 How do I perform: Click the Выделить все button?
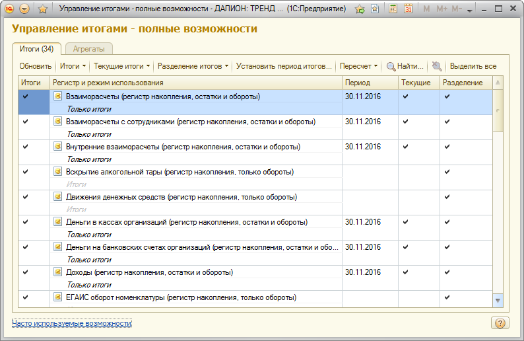473,66
